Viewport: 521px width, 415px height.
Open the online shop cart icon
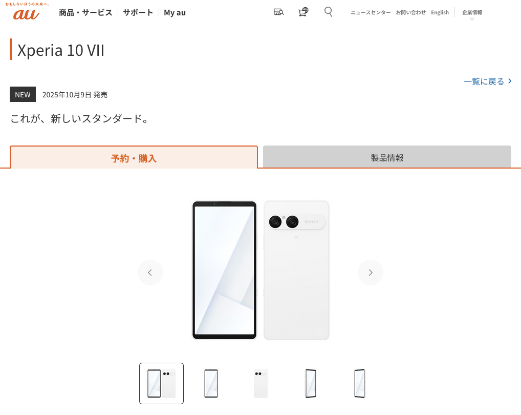(x=303, y=12)
